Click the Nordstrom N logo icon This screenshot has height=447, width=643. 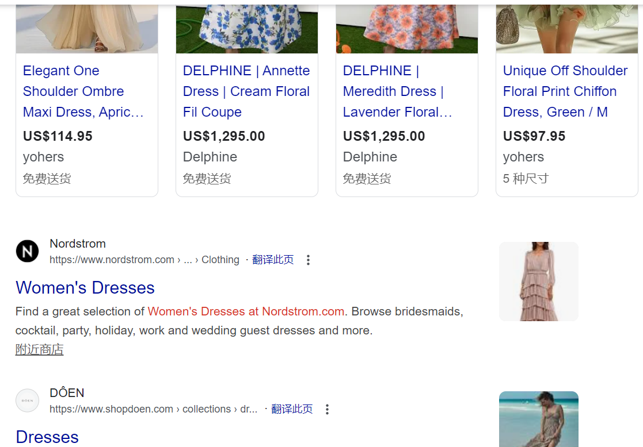pyautogui.click(x=28, y=251)
